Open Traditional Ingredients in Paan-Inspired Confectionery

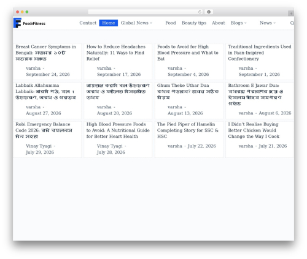coord(260,53)
